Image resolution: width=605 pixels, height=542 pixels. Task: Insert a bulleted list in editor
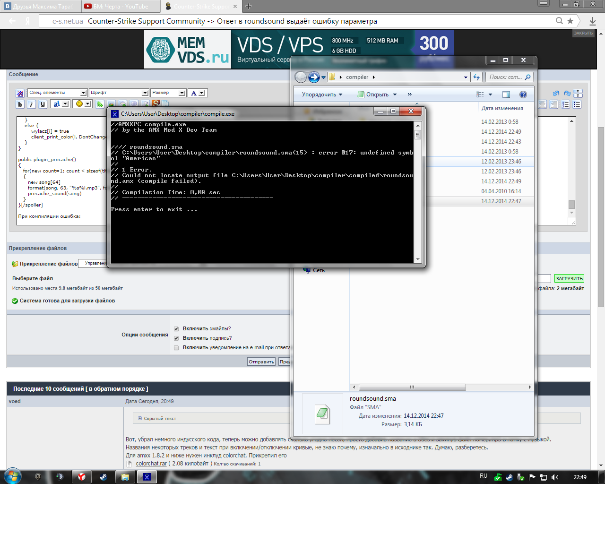[x=577, y=104]
